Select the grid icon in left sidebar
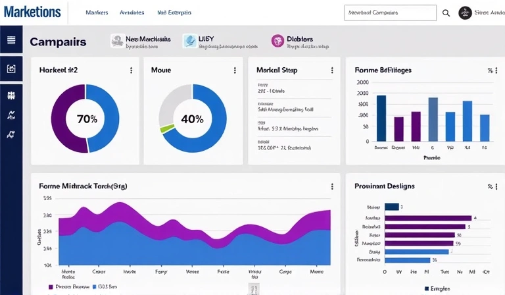 pyautogui.click(x=11, y=95)
